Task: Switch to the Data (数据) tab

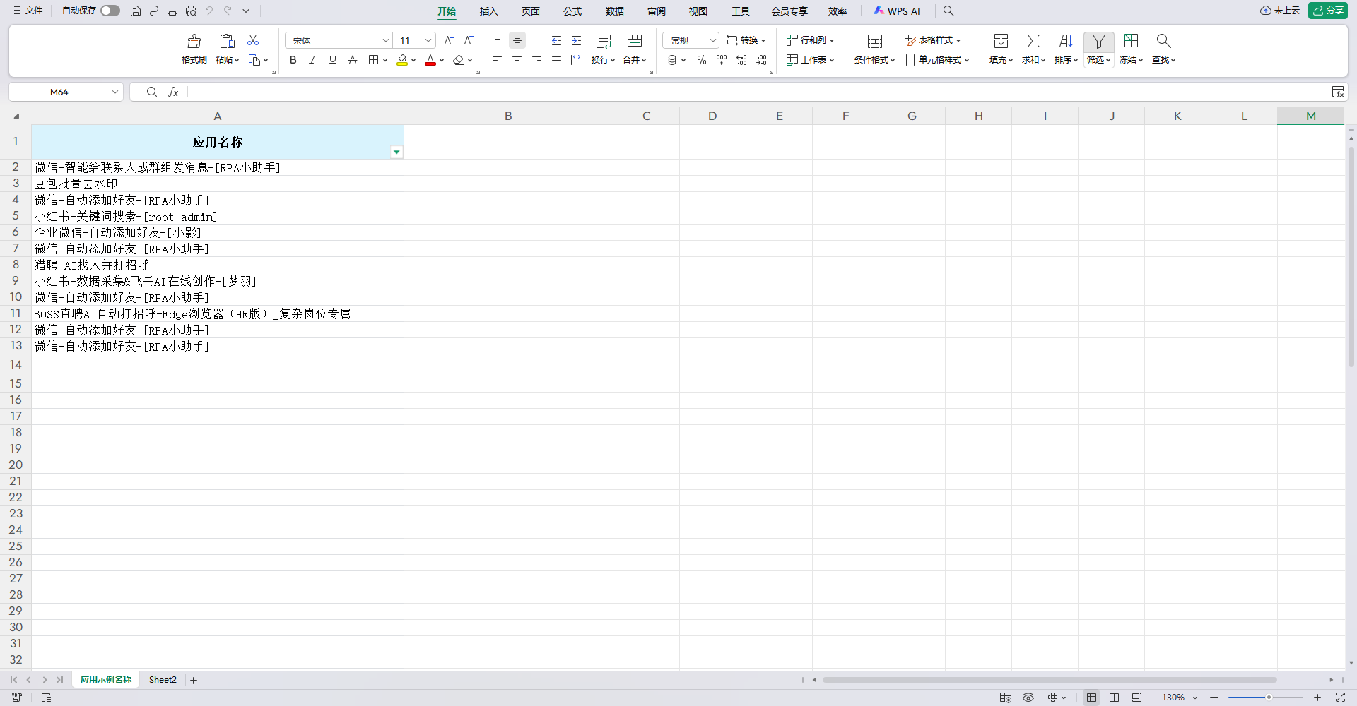Action: [615, 11]
